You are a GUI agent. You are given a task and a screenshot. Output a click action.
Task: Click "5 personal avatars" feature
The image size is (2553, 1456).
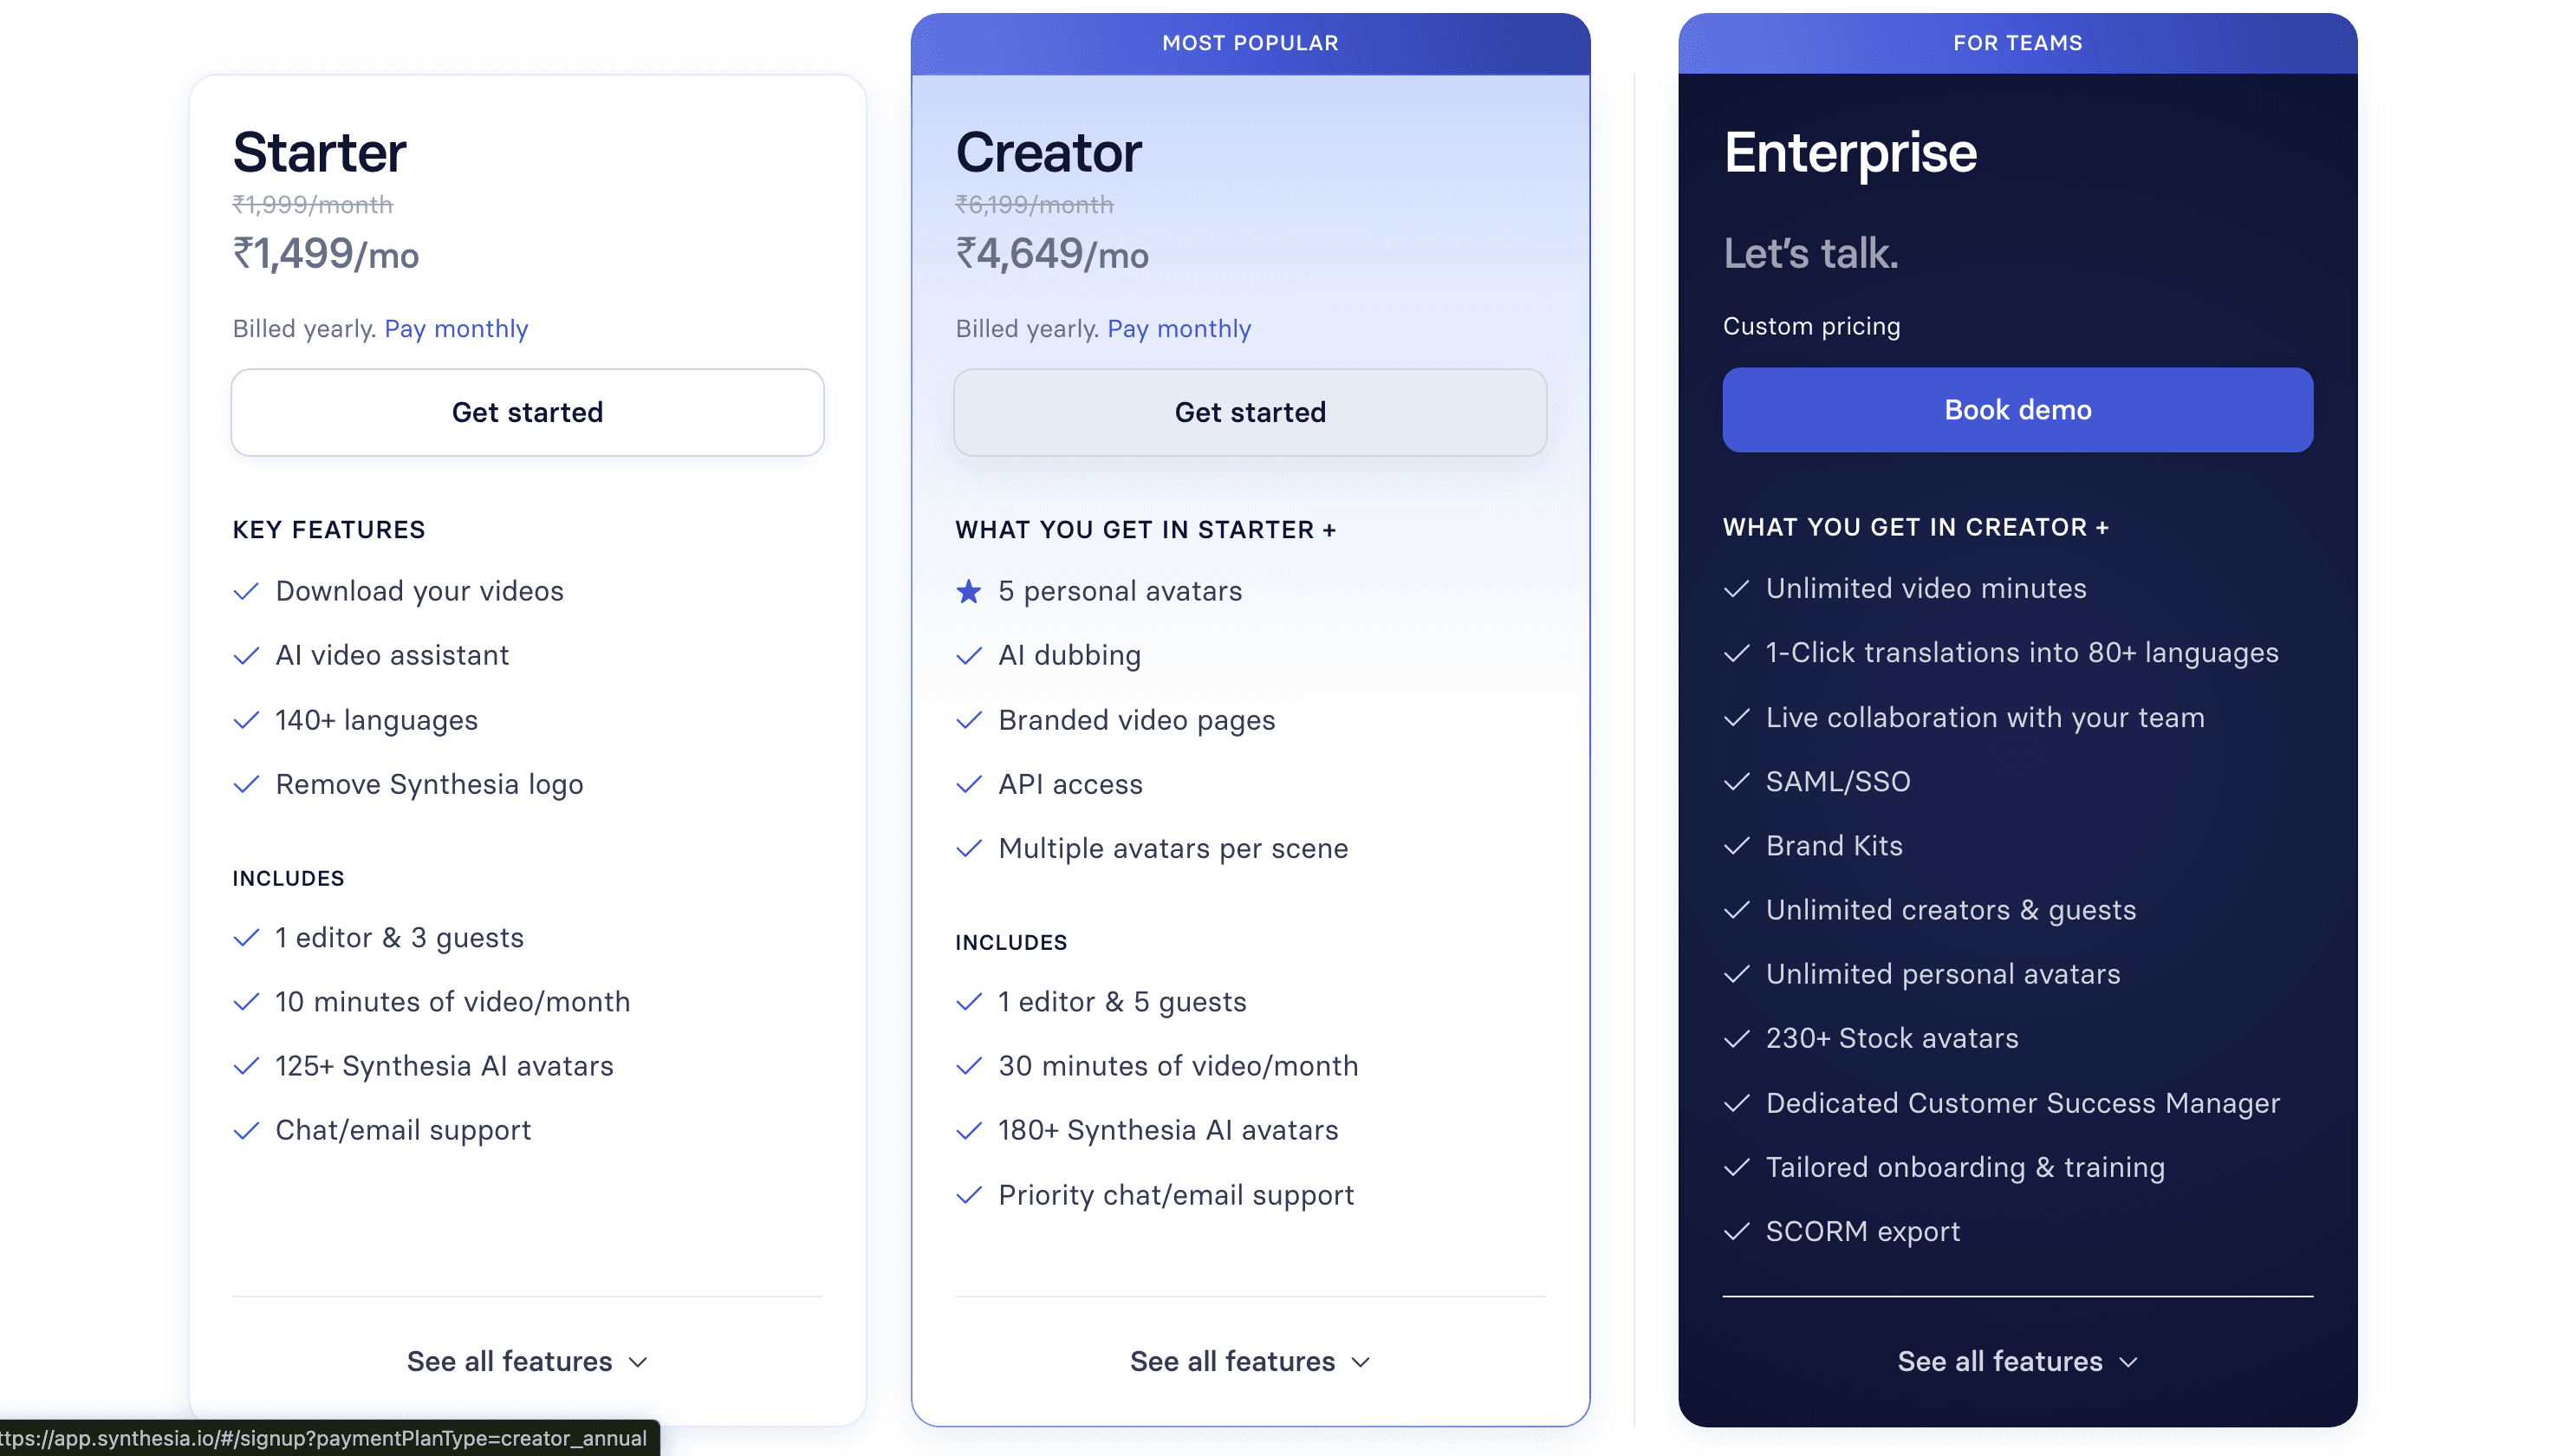pyautogui.click(x=1121, y=592)
